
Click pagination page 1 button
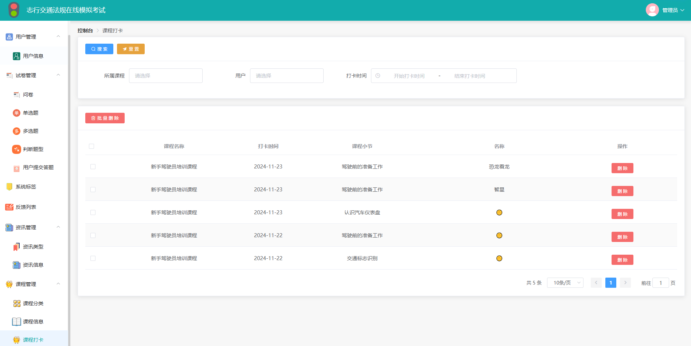611,283
